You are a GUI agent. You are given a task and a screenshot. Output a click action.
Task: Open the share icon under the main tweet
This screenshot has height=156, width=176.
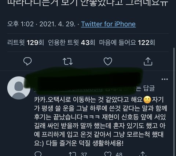tap(148, 62)
